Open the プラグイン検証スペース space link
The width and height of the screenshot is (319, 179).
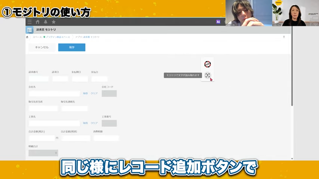[58, 37]
